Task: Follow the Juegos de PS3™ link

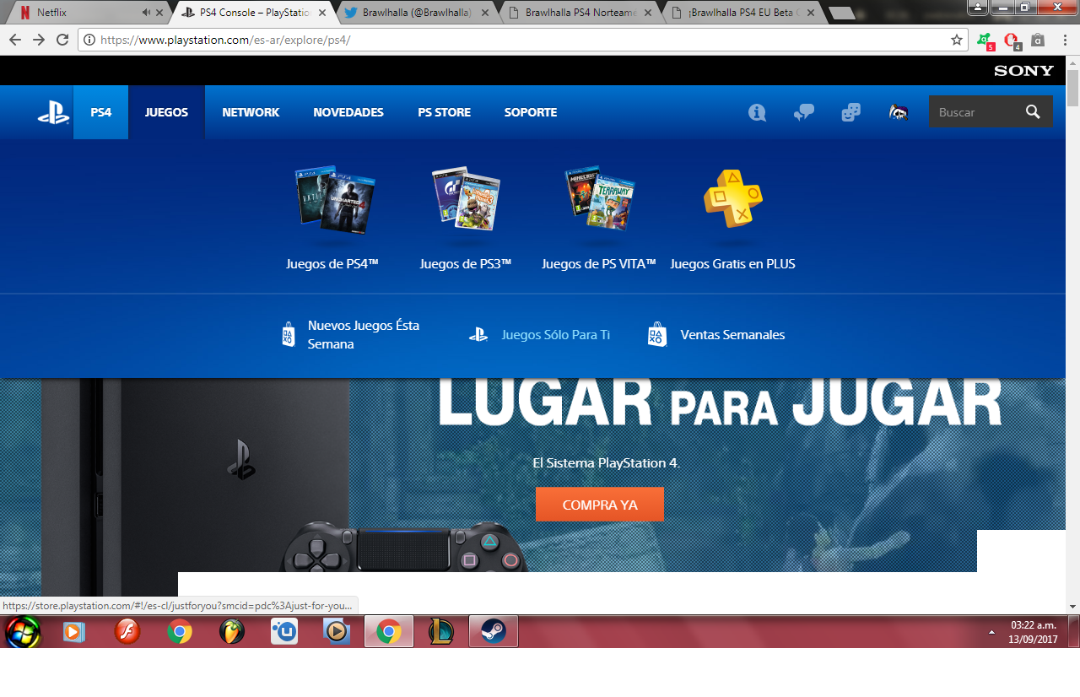Action: [x=466, y=264]
